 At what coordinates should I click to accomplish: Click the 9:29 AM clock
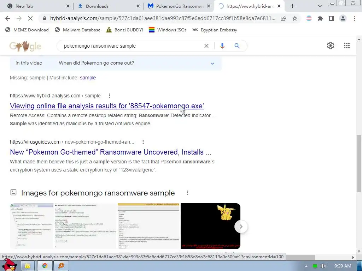tap(343, 266)
